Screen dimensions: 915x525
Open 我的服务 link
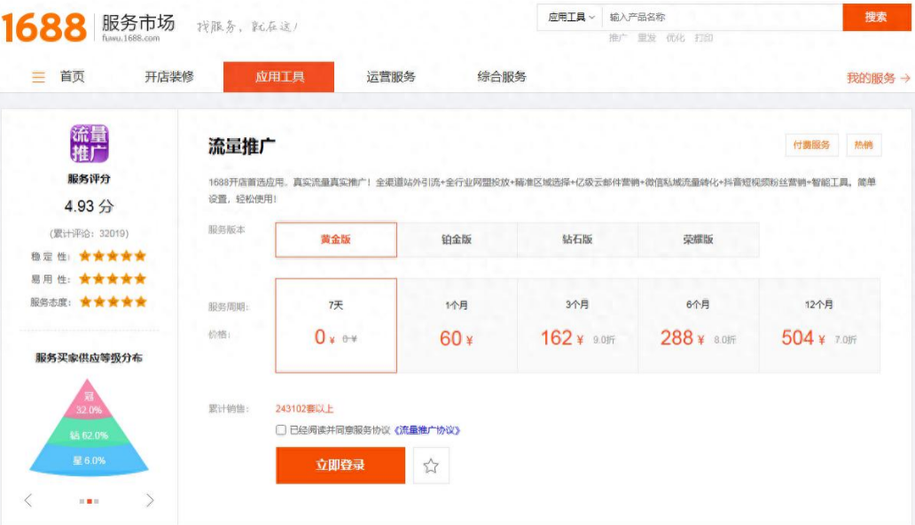pyautogui.click(x=879, y=78)
